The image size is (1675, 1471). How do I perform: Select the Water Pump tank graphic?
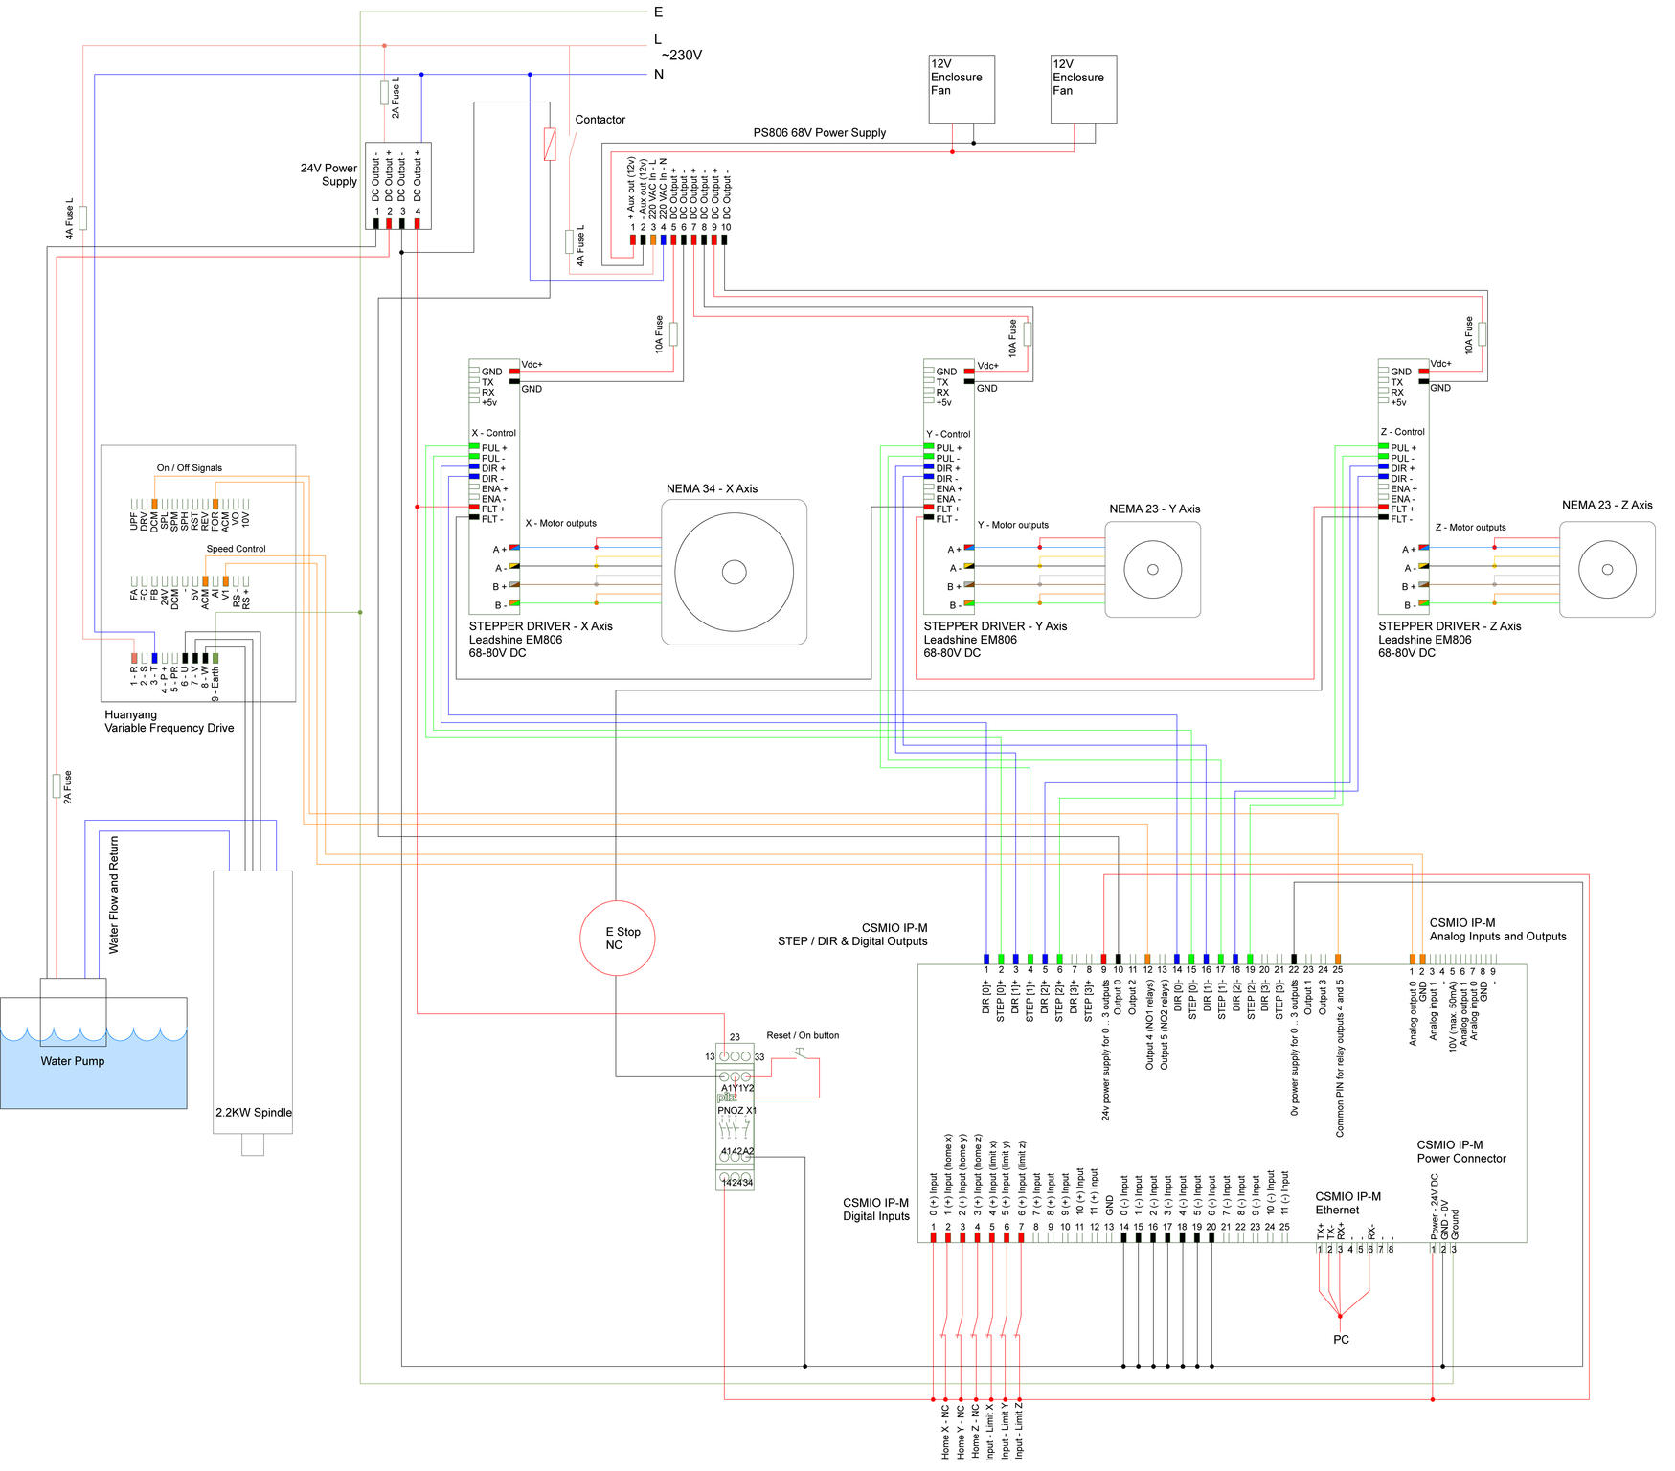(x=93, y=1053)
